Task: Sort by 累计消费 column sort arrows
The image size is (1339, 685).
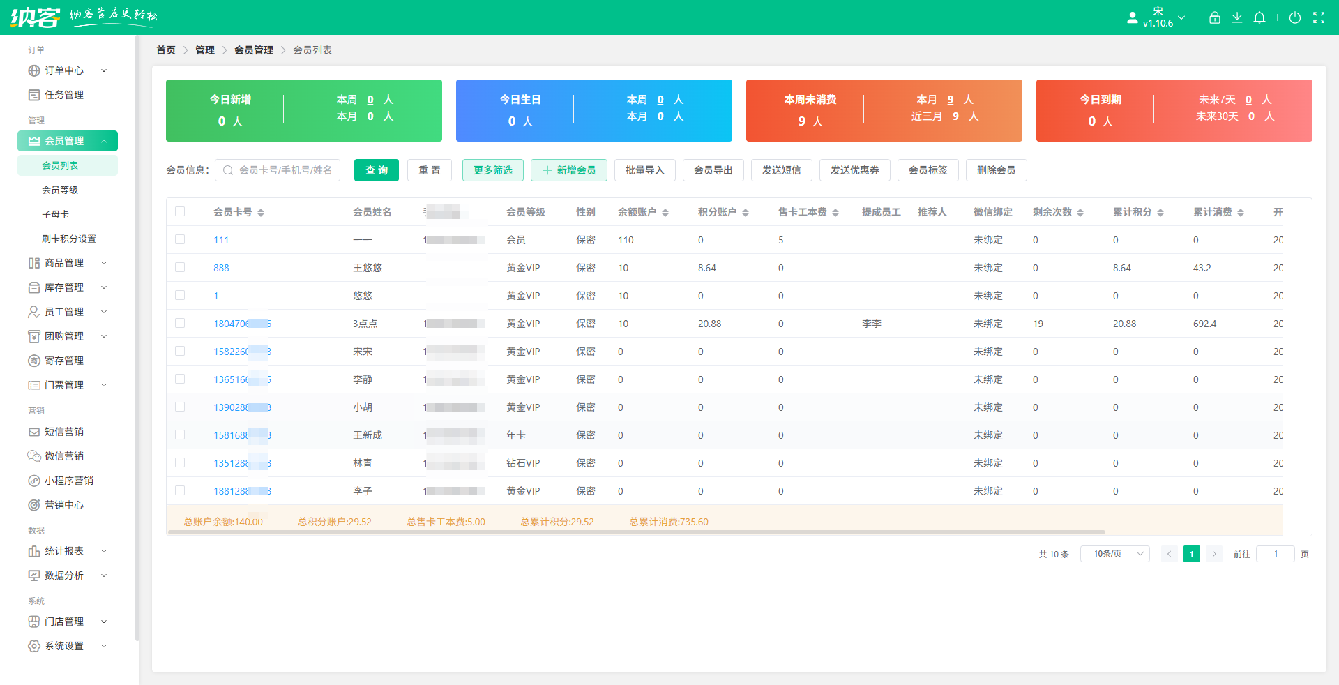Action: click(1241, 213)
